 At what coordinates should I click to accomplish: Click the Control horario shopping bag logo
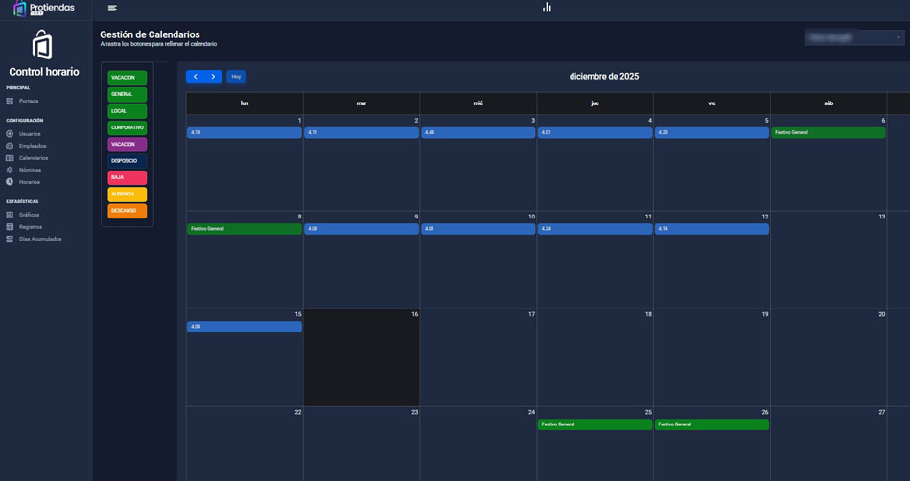pyautogui.click(x=42, y=45)
